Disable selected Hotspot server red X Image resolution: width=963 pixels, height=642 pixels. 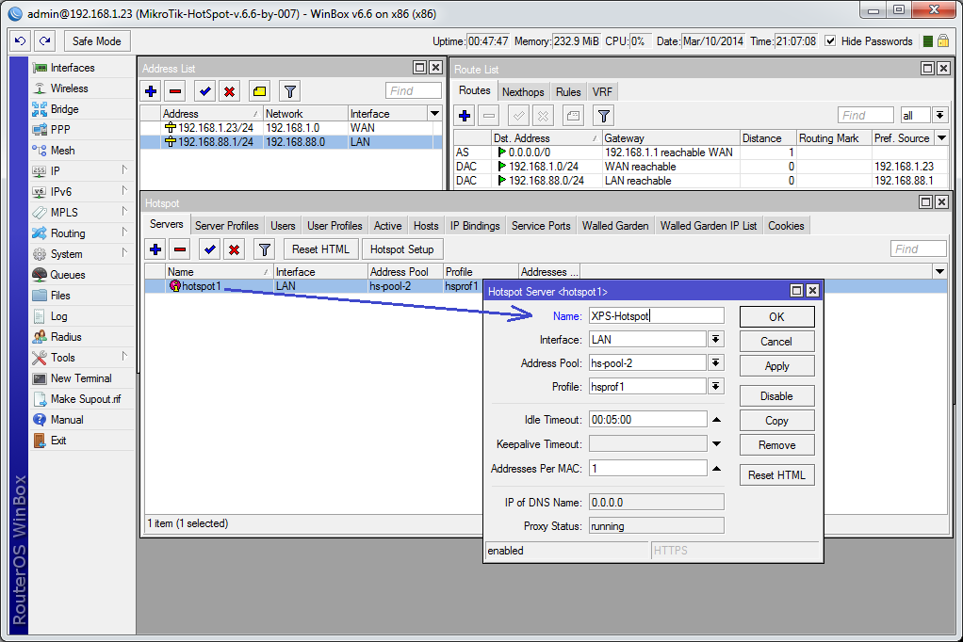234,249
